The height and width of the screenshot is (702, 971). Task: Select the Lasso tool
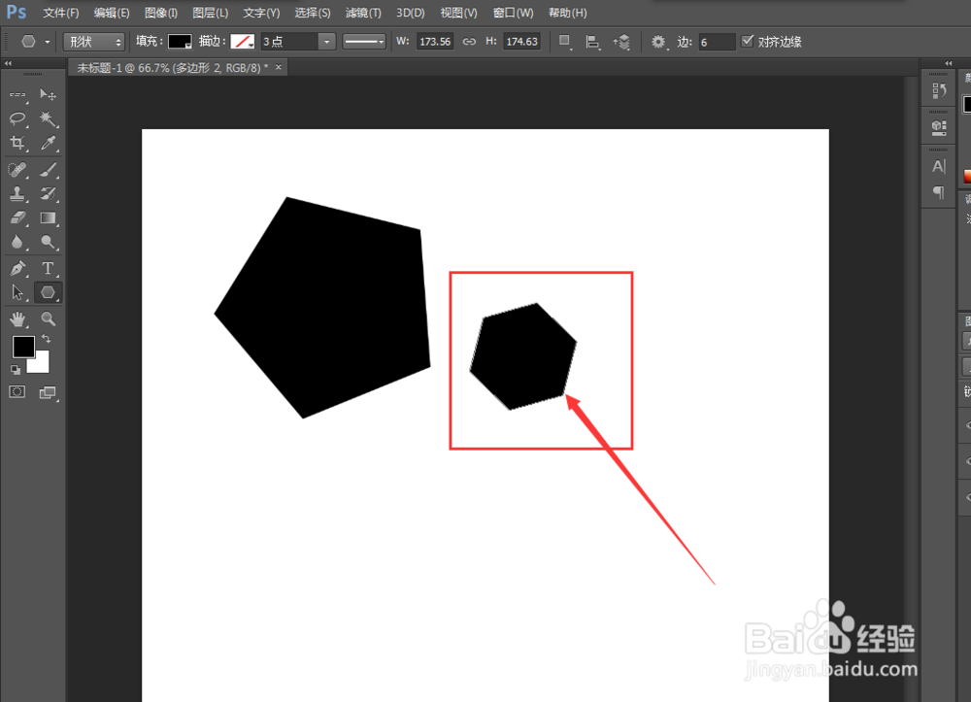coord(17,118)
